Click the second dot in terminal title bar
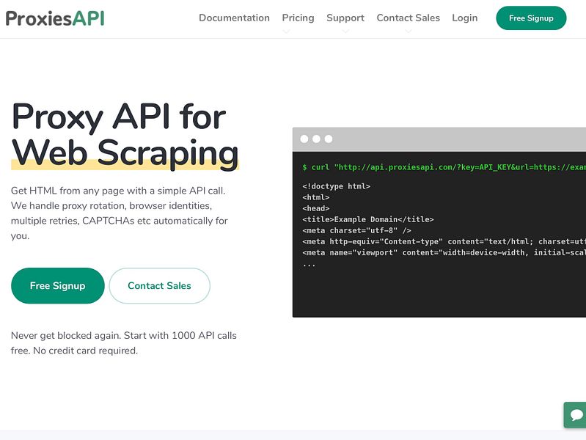The height and width of the screenshot is (440, 586). click(x=316, y=139)
